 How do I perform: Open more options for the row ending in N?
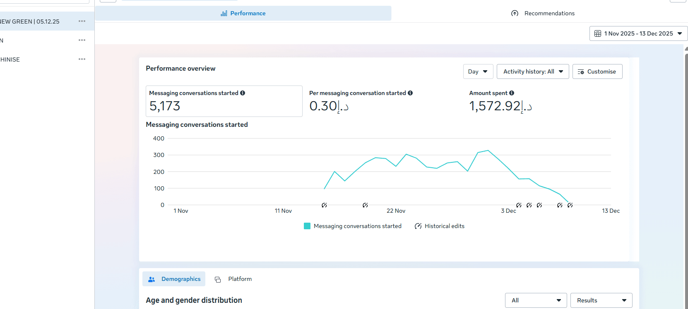tap(82, 40)
